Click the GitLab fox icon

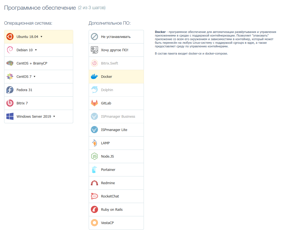pos(94,103)
